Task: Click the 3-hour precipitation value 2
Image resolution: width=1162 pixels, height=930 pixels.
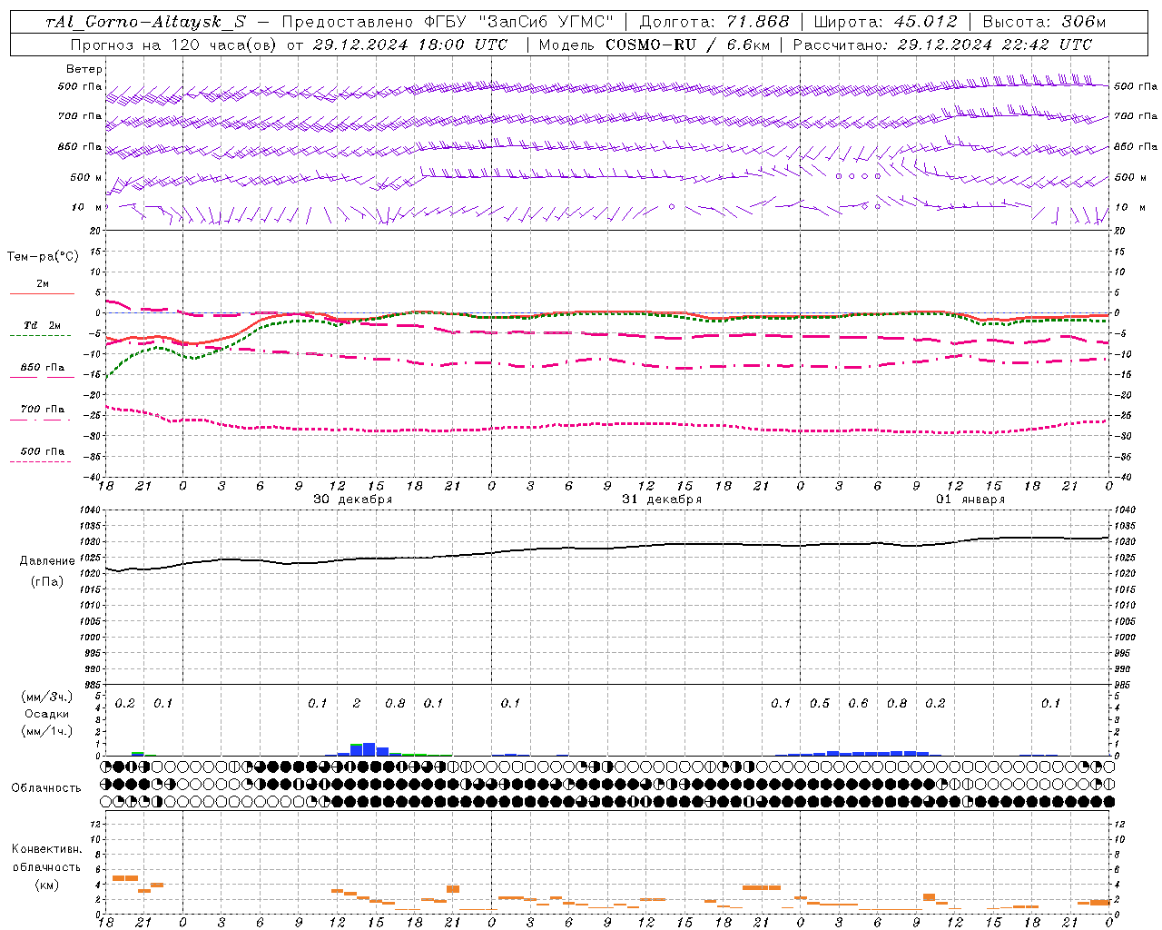Action: [357, 703]
